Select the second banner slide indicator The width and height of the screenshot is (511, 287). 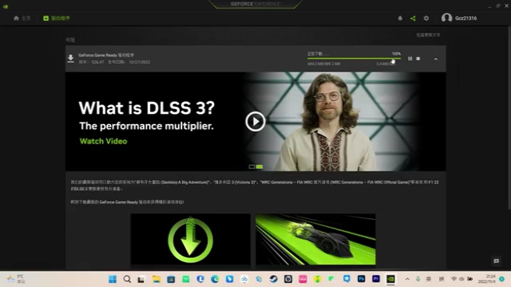coord(259,167)
